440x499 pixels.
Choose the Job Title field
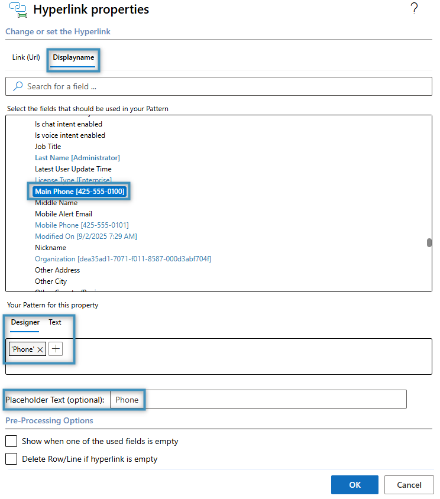tap(48, 147)
